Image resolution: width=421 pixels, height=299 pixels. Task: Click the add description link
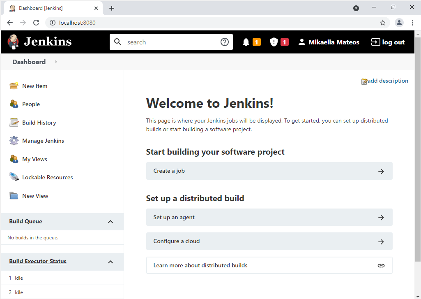pyautogui.click(x=387, y=81)
